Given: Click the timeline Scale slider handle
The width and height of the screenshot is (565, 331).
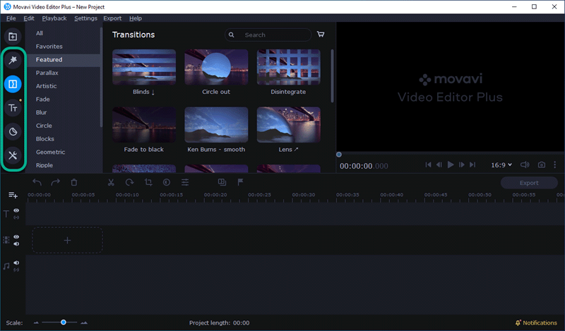Looking at the screenshot, I should point(64,323).
